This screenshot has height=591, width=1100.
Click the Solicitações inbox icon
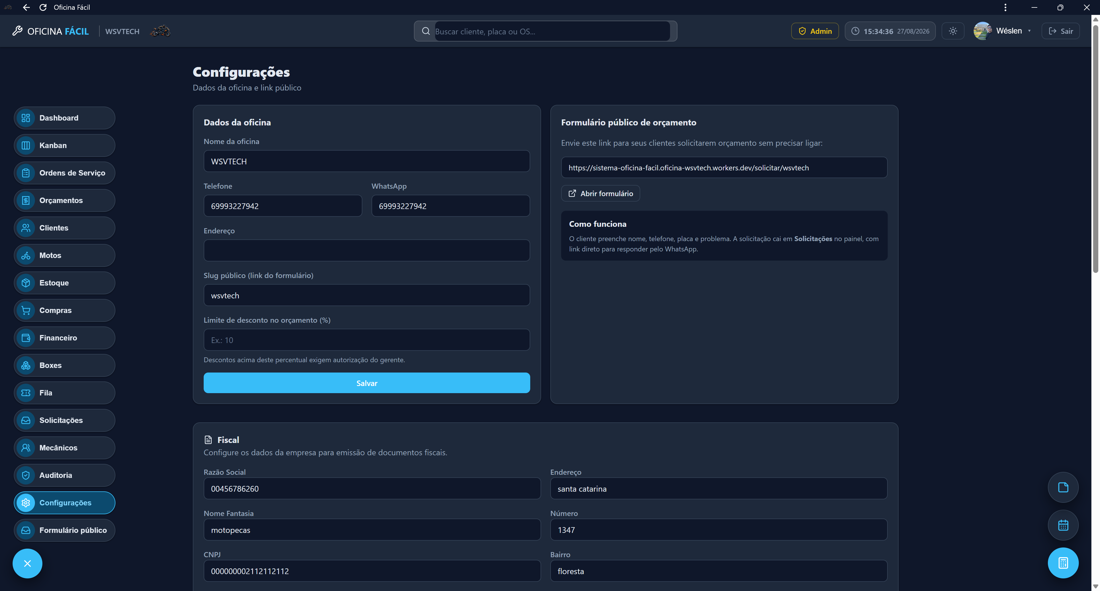click(25, 420)
